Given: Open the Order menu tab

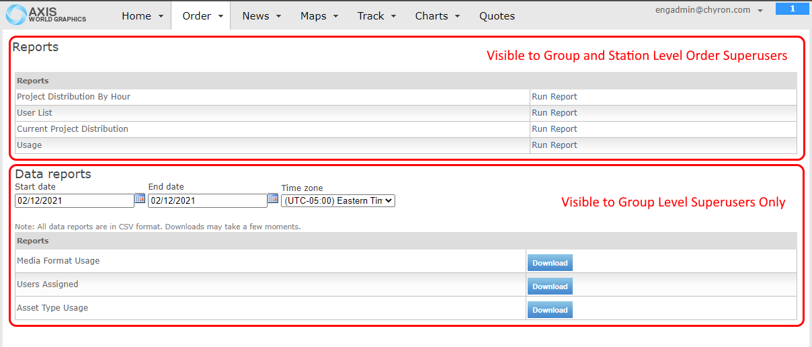Looking at the screenshot, I should [200, 16].
